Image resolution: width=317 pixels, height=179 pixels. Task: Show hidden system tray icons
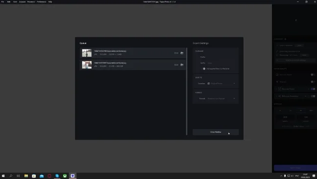(281, 176)
